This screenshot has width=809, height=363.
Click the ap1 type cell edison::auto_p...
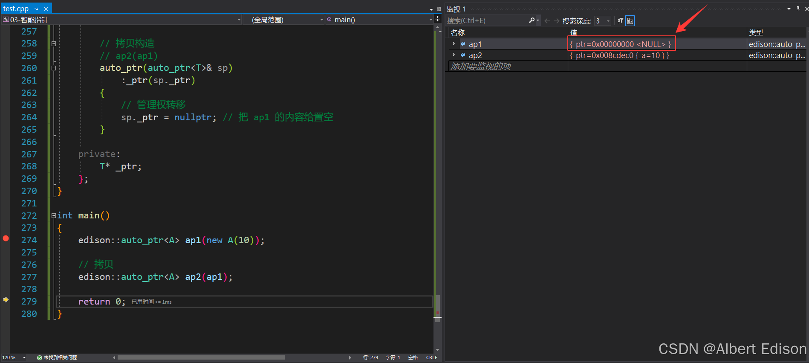click(x=777, y=44)
